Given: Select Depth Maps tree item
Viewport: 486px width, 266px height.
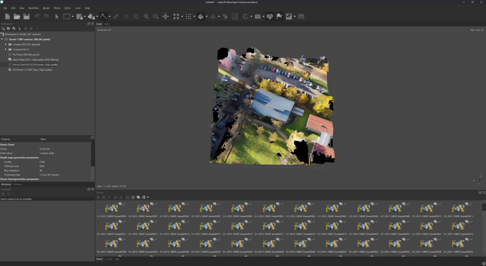Looking at the screenshot, I should coord(35,59).
